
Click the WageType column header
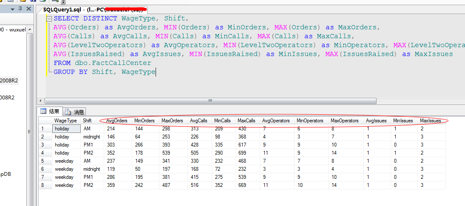click(x=66, y=121)
